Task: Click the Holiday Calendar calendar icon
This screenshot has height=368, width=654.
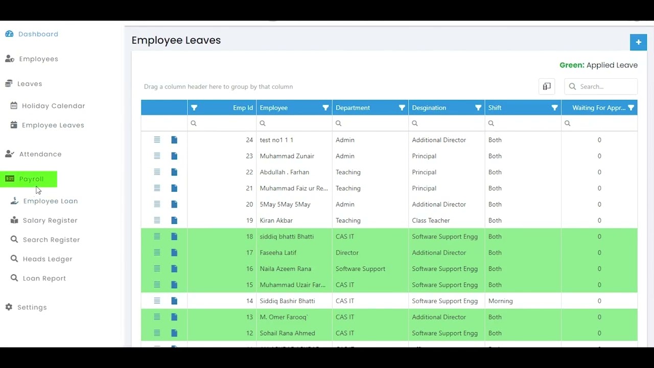Action: point(14,106)
